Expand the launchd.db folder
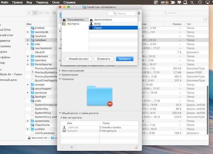Screen dimensions: 213x154 28,32
